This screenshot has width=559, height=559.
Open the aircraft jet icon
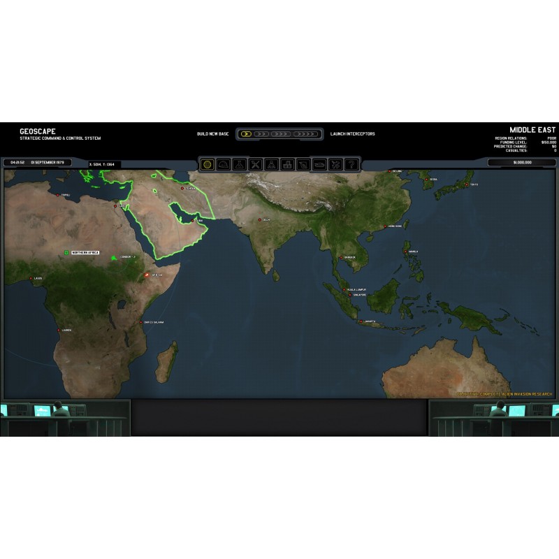(x=335, y=164)
